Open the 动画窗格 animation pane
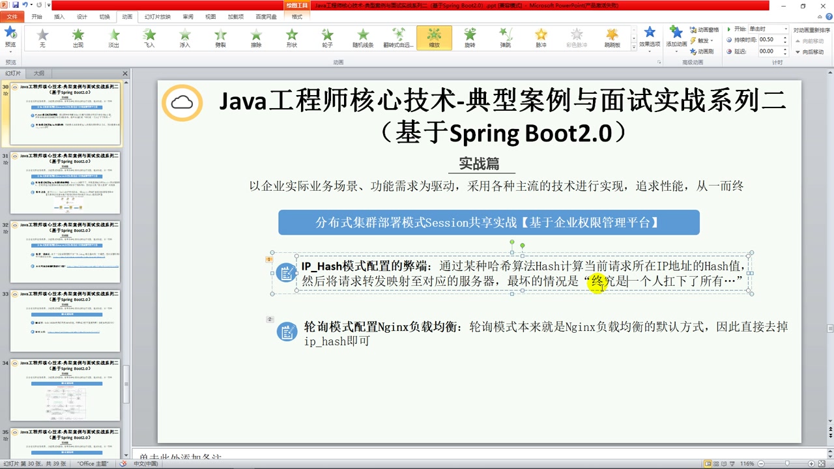The image size is (834, 469). (x=704, y=30)
